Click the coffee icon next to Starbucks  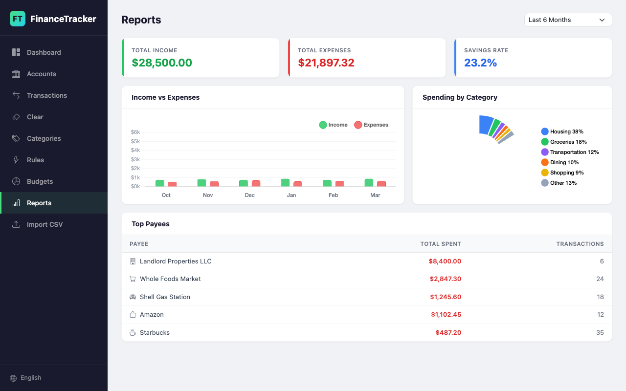pyautogui.click(x=133, y=332)
